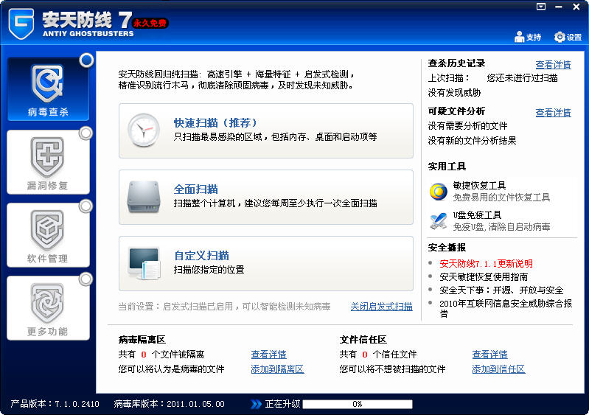Open U盘免疫工具
The width and height of the screenshot is (589, 415).
click(477, 215)
